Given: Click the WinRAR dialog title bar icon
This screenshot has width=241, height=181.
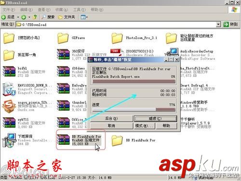Looking at the screenshot, I should [91, 60].
